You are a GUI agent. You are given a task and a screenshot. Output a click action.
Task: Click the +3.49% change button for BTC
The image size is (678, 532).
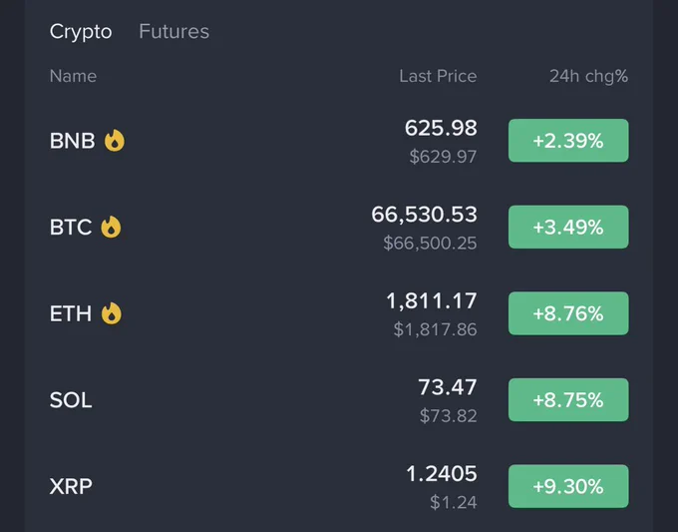tap(568, 227)
